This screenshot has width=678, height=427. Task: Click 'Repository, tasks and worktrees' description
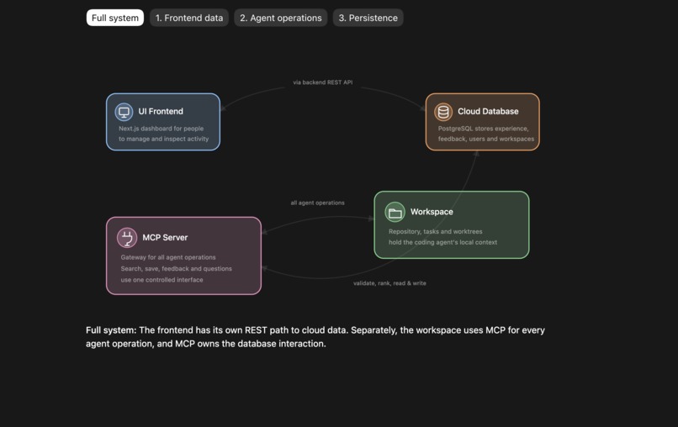(x=436, y=232)
